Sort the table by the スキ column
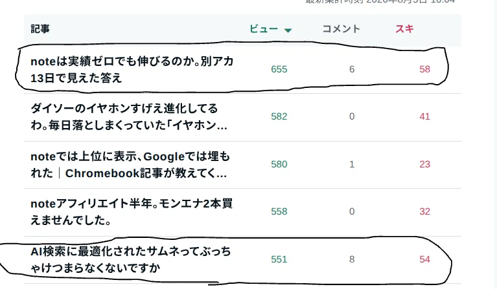Screen dimensions: 497x289 (404, 29)
